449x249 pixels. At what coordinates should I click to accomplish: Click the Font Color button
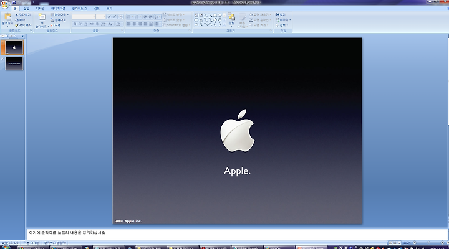click(118, 24)
